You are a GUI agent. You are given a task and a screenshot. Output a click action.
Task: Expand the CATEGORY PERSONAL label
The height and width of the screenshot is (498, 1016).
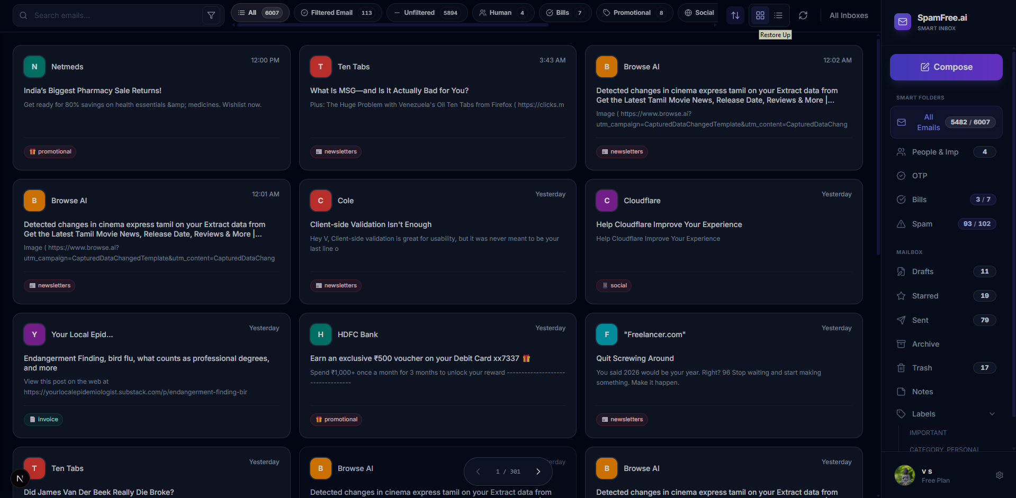pyautogui.click(x=944, y=449)
